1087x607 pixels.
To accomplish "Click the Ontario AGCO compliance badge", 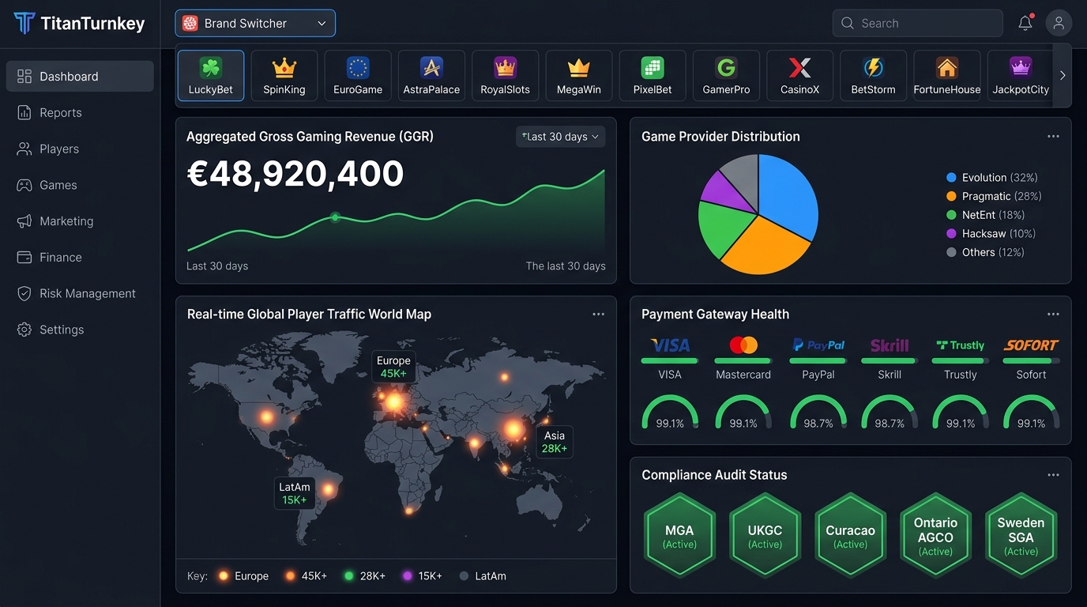I will tap(935, 537).
